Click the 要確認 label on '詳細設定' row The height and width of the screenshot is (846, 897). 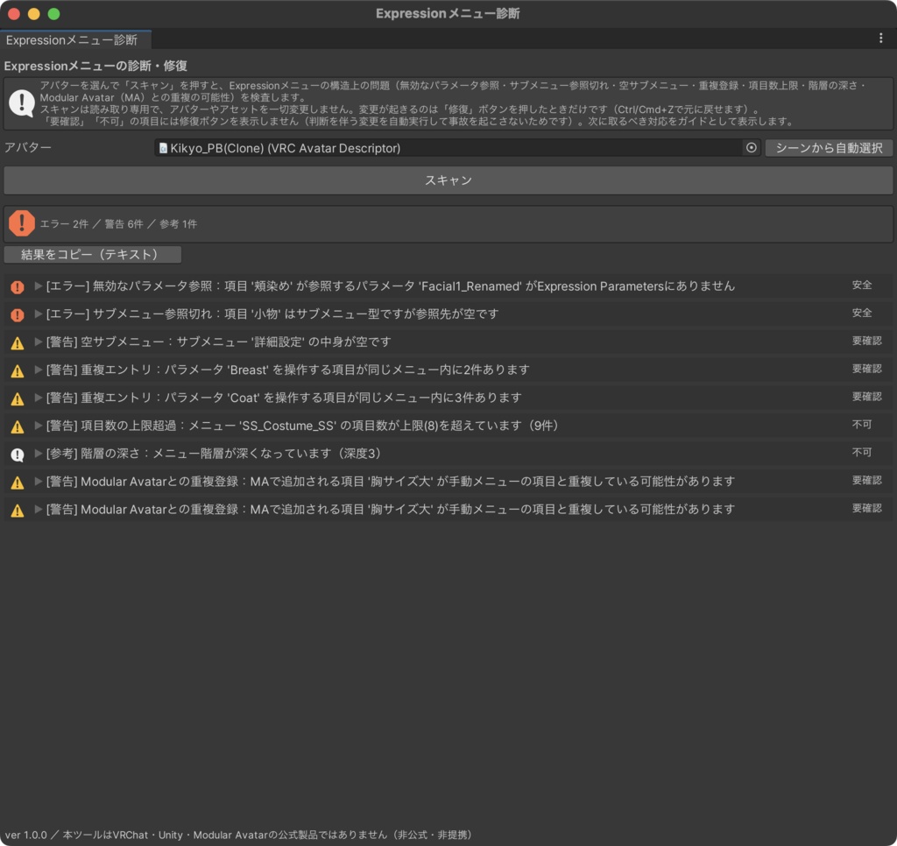point(866,341)
